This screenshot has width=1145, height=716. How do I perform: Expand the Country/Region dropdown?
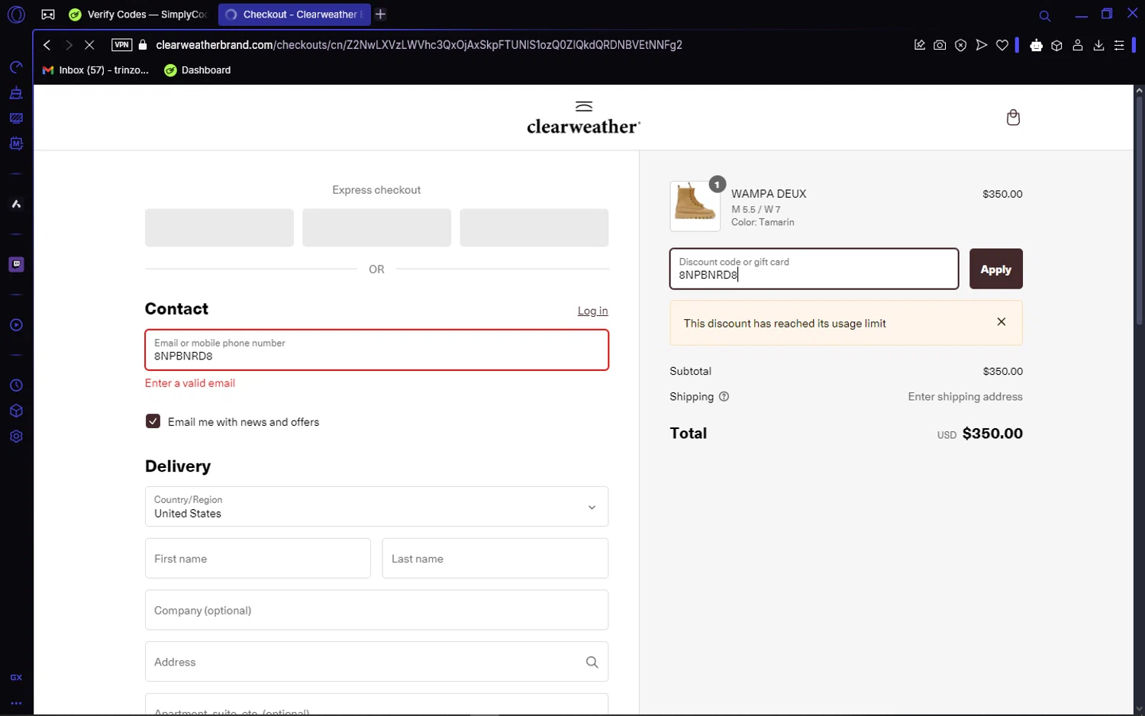click(x=376, y=507)
